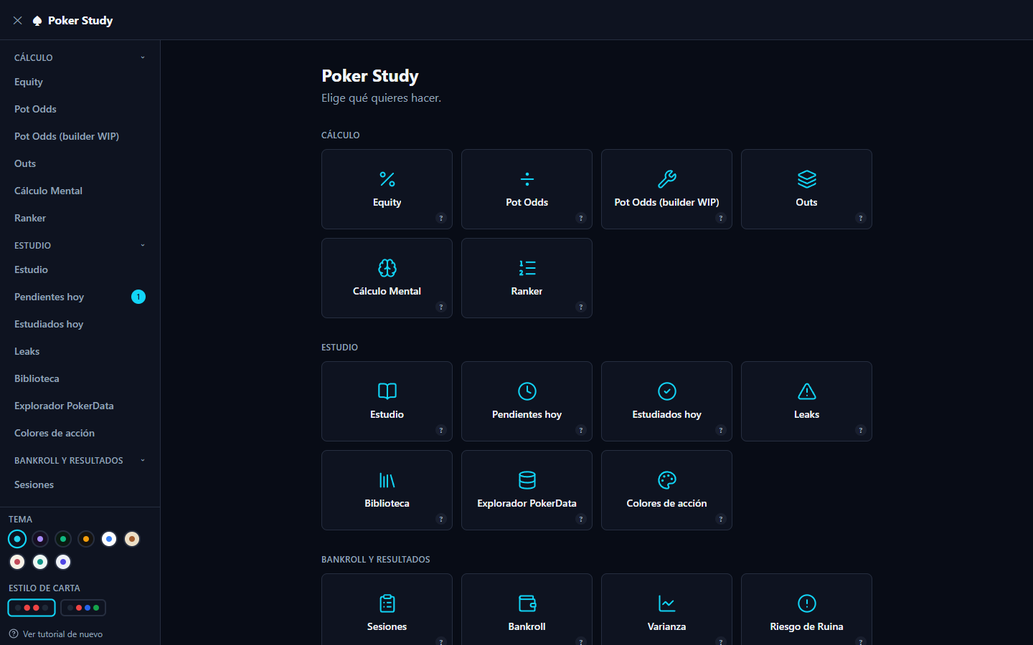Image resolution: width=1033 pixels, height=645 pixels.
Task: Open the Cálculo Mental brain icon card
Action: 387,278
